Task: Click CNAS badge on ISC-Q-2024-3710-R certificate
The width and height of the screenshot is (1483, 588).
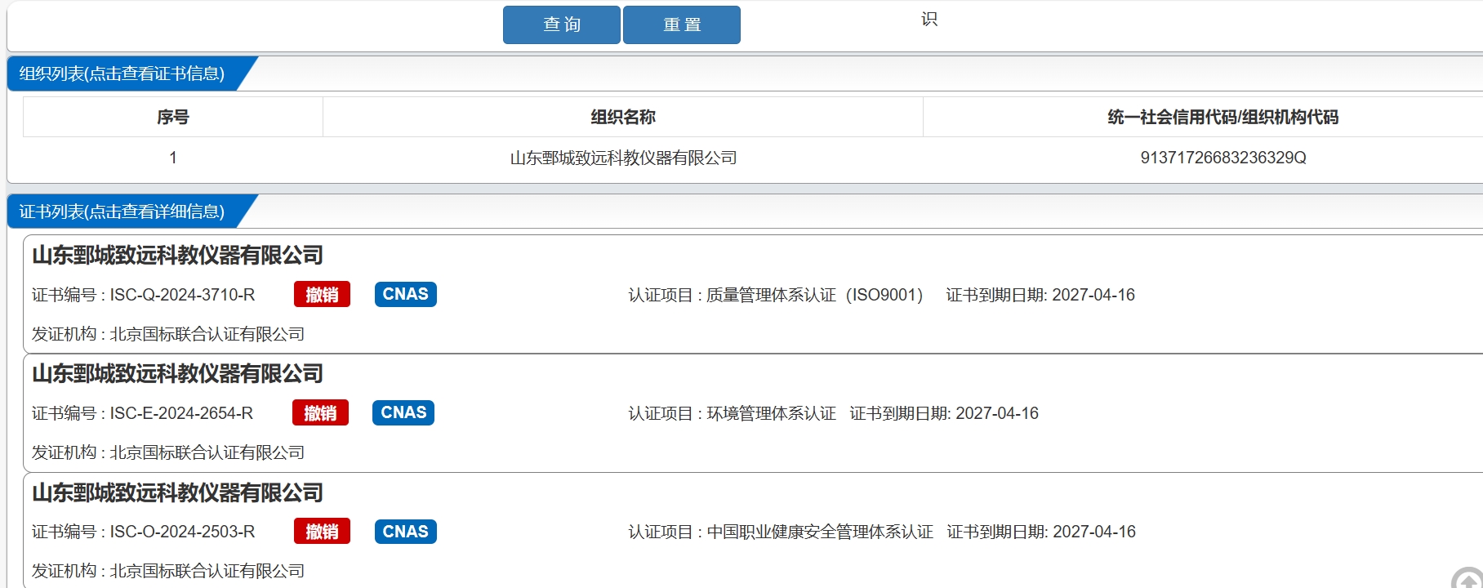Action: 406,294
